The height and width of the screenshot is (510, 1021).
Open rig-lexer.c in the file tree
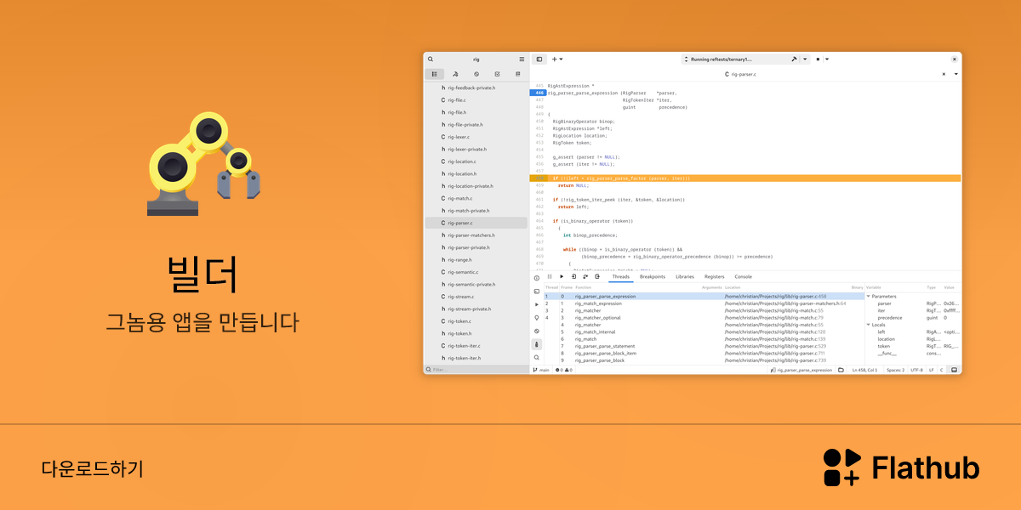coord(476,137)
